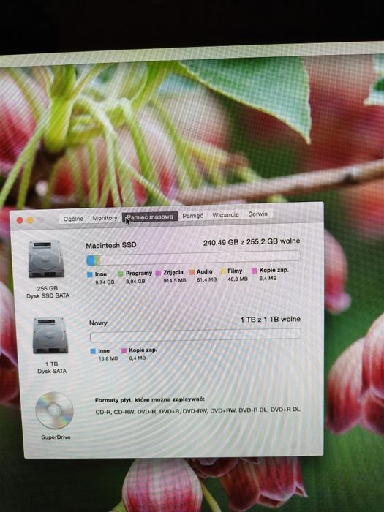The height and width of the screenshot is (512, 384).
Task: Click the SuperDrive label
Action: [x=56, y=437]
